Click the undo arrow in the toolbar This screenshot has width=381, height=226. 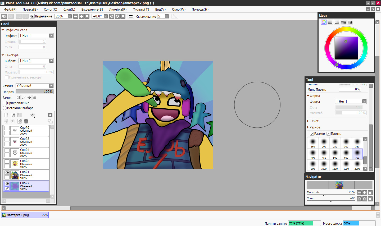(x=4, y=16)
